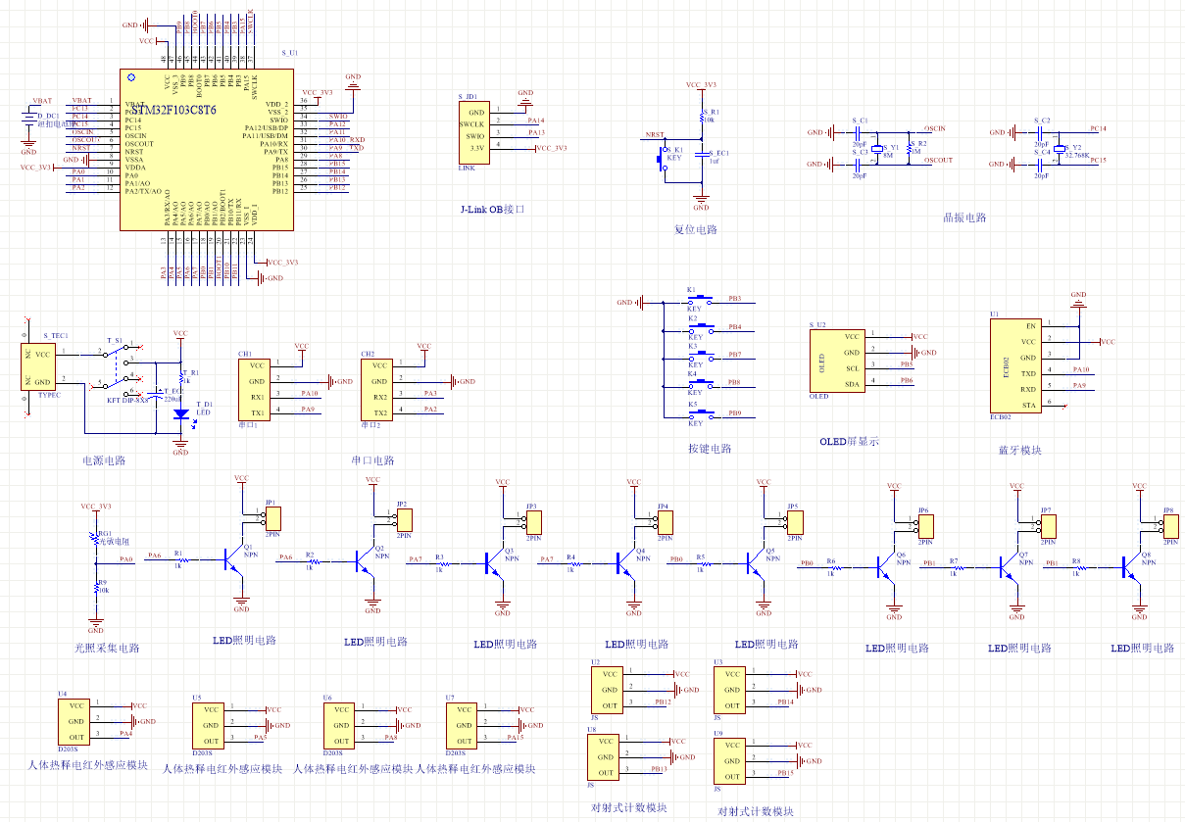This screenshot has height=822, width=1185.
Task: Select the "J-Link OB接口" text label
Action: [492, 209]
